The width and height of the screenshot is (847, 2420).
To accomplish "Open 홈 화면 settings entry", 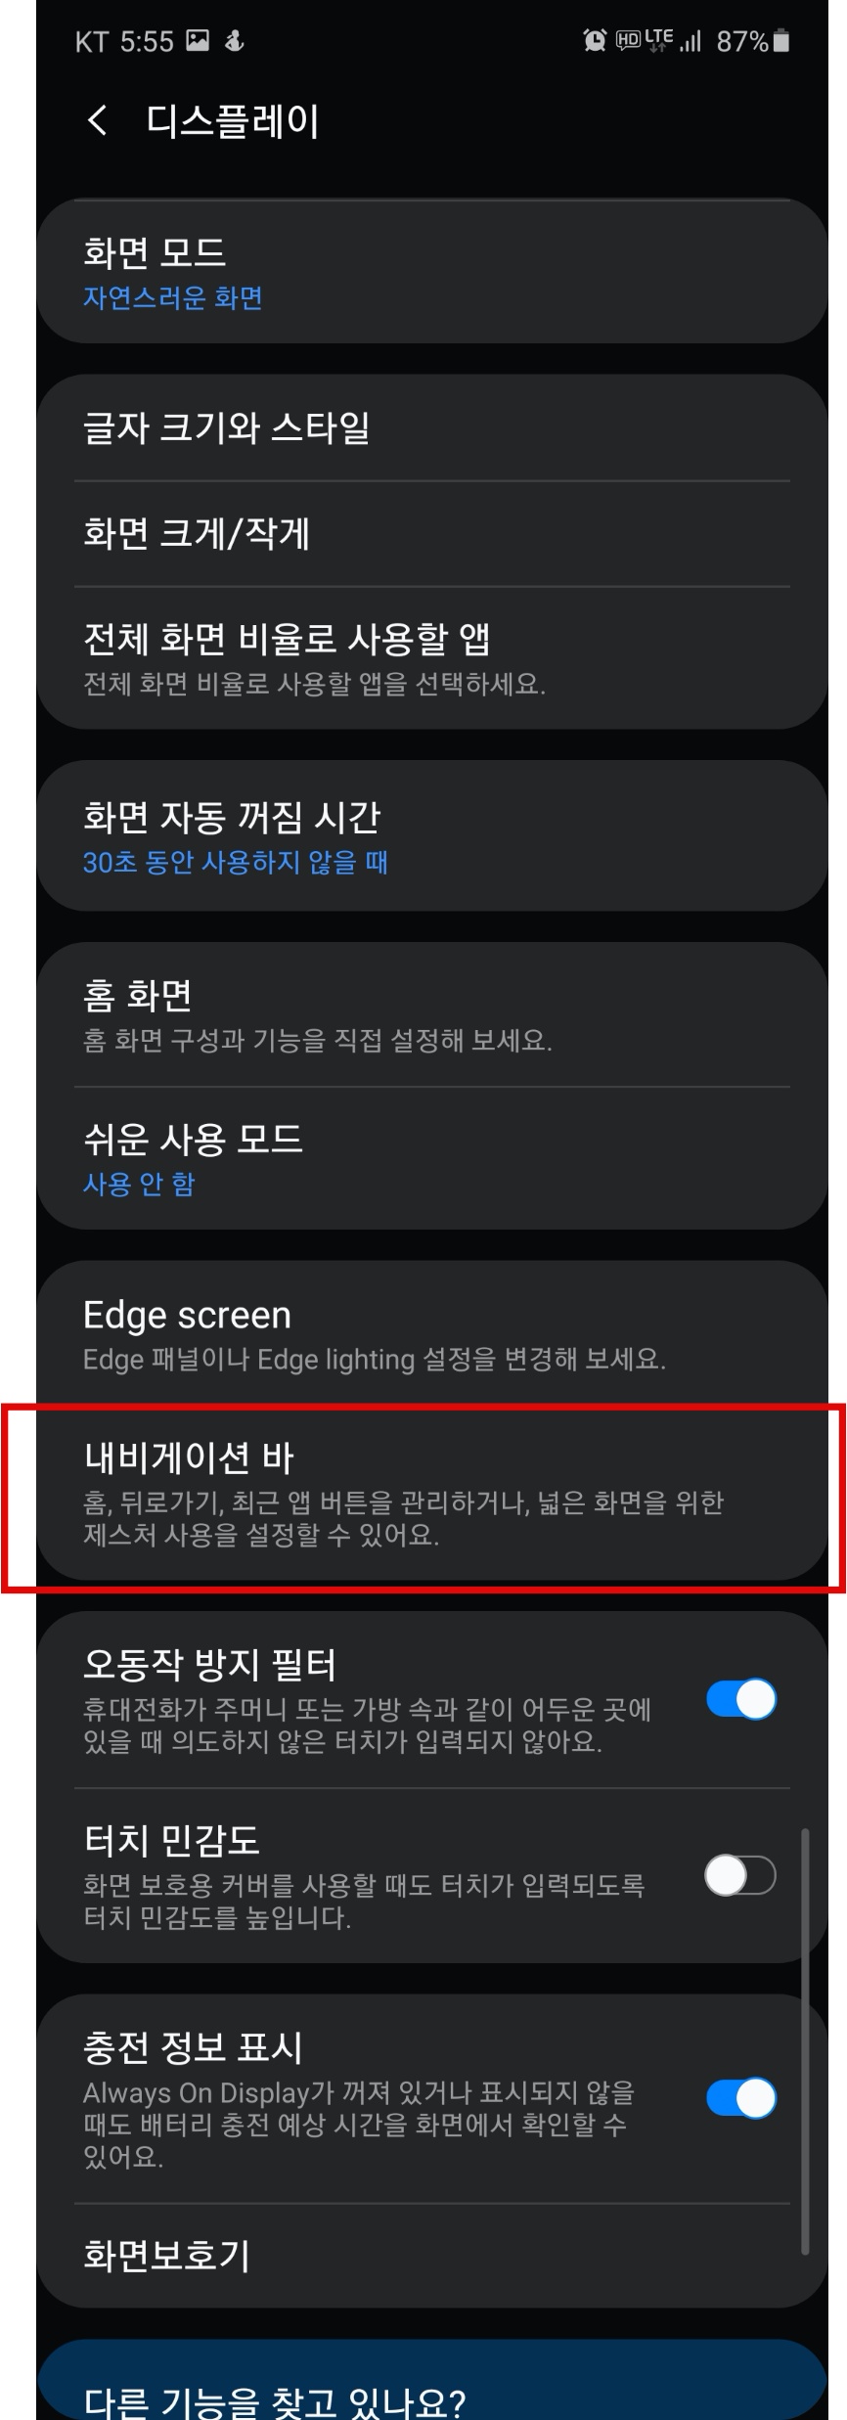I will pos(432,1015).
